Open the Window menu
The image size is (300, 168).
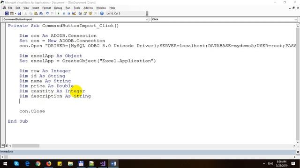pyautogui.click(x=101, y=8)
